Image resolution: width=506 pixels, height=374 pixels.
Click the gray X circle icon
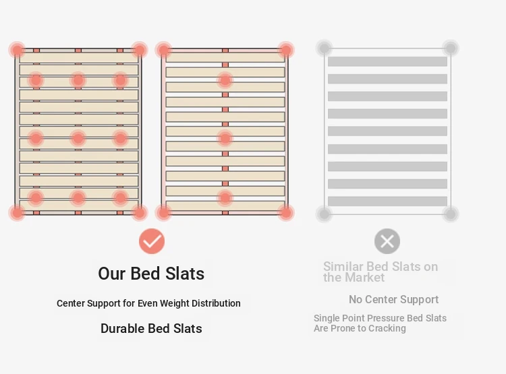[x=387, y=241]
